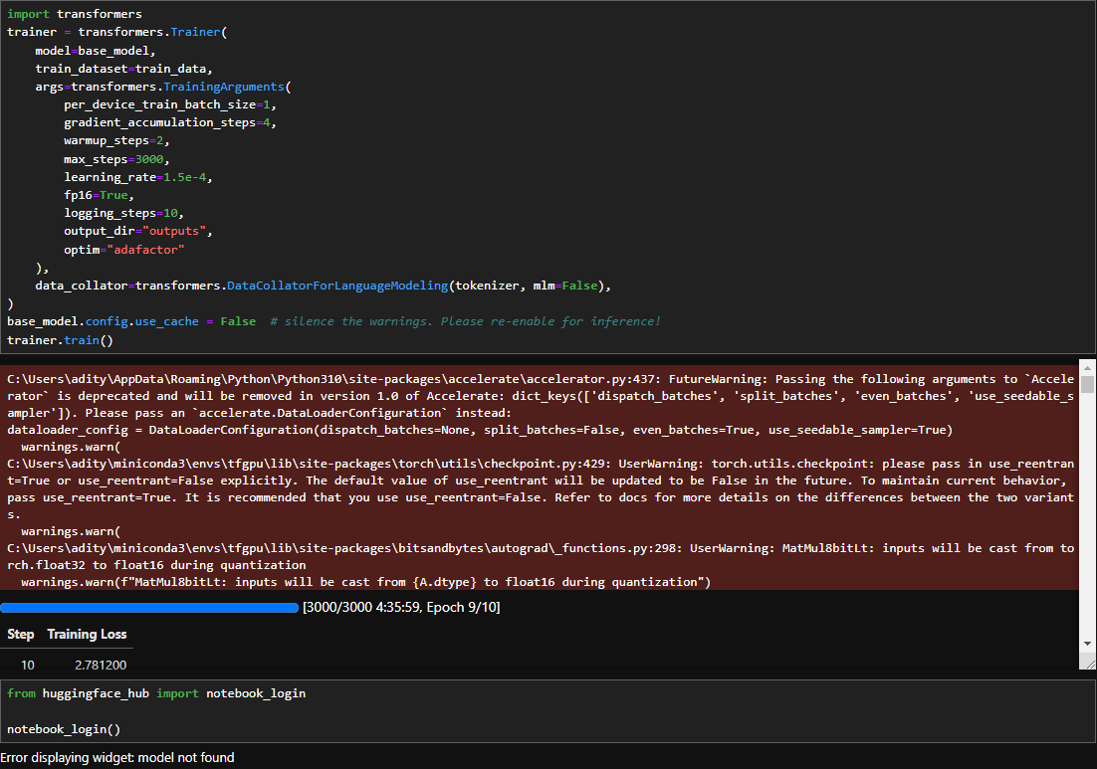Click the blue training progress bar
This screenshot has width=1097, height=769.
click(x=149, y=607)
